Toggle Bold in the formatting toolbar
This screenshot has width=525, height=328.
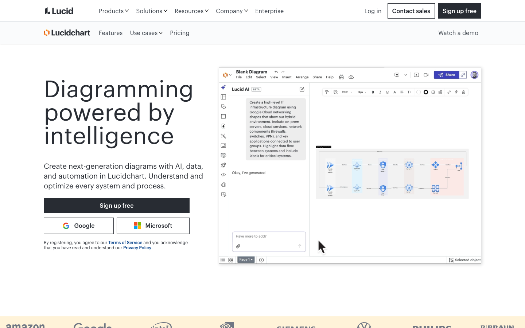373,92
